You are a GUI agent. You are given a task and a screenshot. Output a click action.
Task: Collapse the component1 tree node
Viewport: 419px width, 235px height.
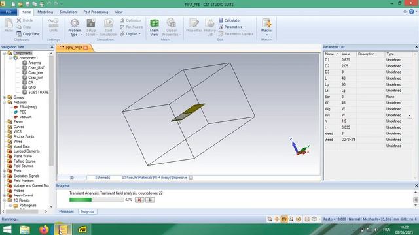(x=10, y=58)
